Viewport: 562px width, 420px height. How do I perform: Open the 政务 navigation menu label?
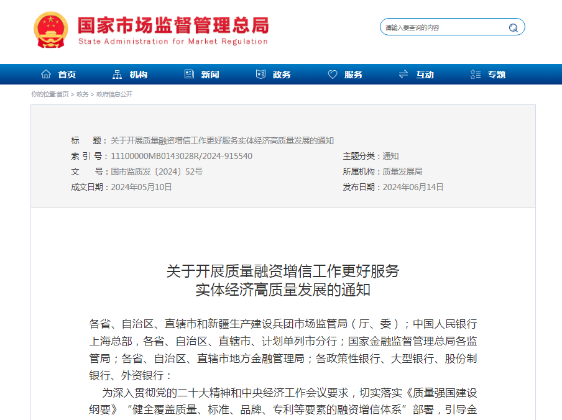point(282,75)
